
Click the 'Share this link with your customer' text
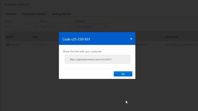[82, 51]
